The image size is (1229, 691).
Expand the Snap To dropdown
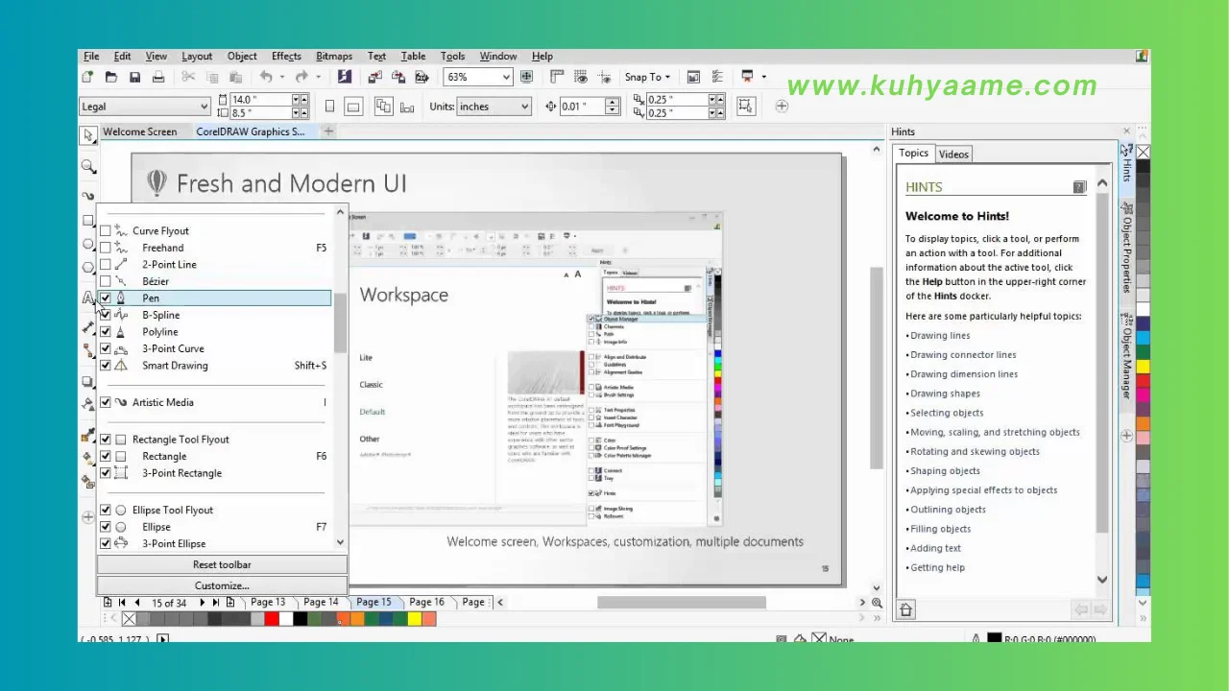(667, 77)
